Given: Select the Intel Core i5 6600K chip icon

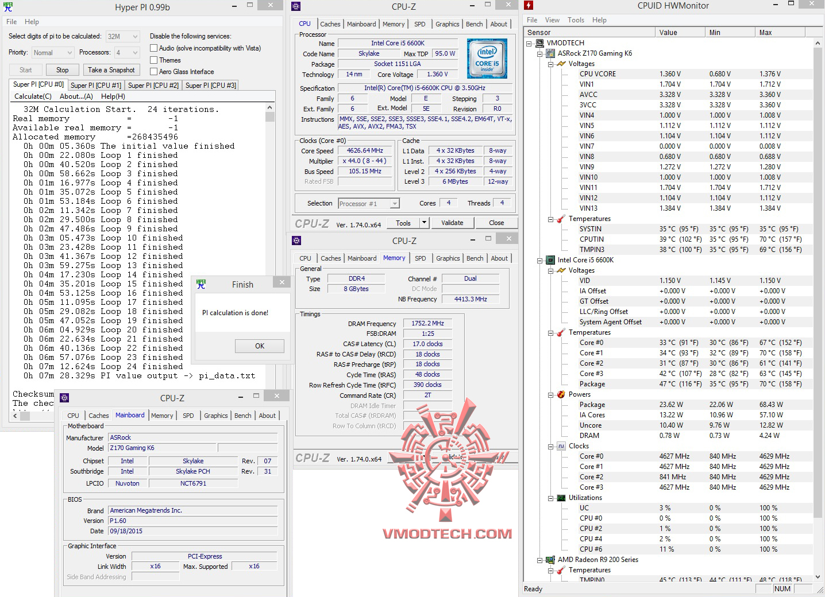Looking at the screenshot, I should pyautogui.click(x=550, y=260).
